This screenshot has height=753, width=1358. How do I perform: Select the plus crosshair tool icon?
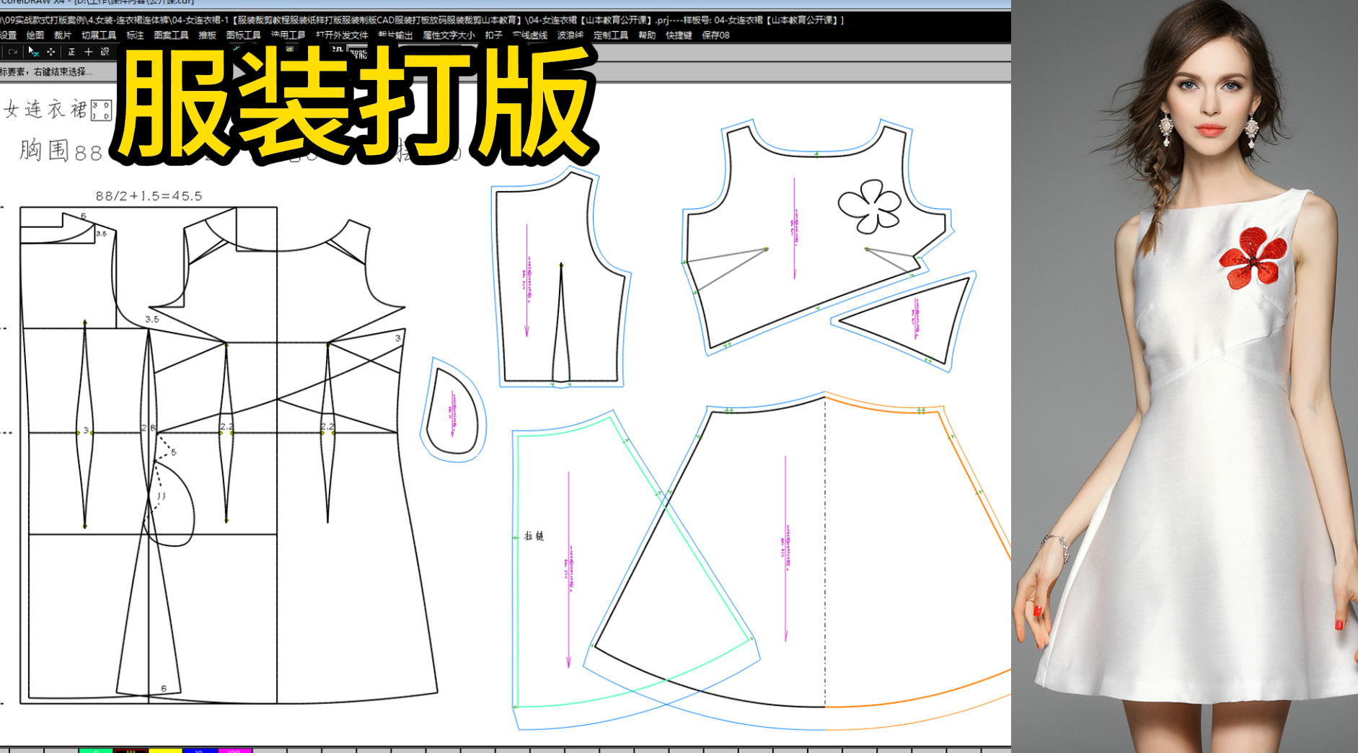pos(87,52)
